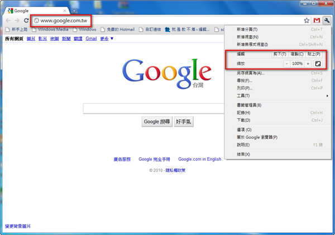Zoom out with the minus button
Viewport: 335px width, 235px height.
pyautogui.click(x=287, y=64)
